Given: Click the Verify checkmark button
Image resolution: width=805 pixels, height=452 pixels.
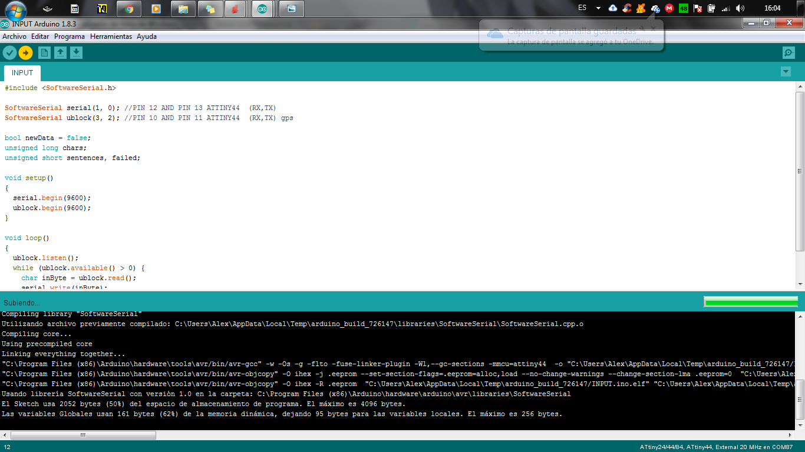Looking at the screenshot, I should (x=9, y=53).
